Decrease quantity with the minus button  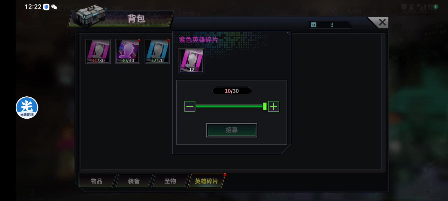click(190, 106)
